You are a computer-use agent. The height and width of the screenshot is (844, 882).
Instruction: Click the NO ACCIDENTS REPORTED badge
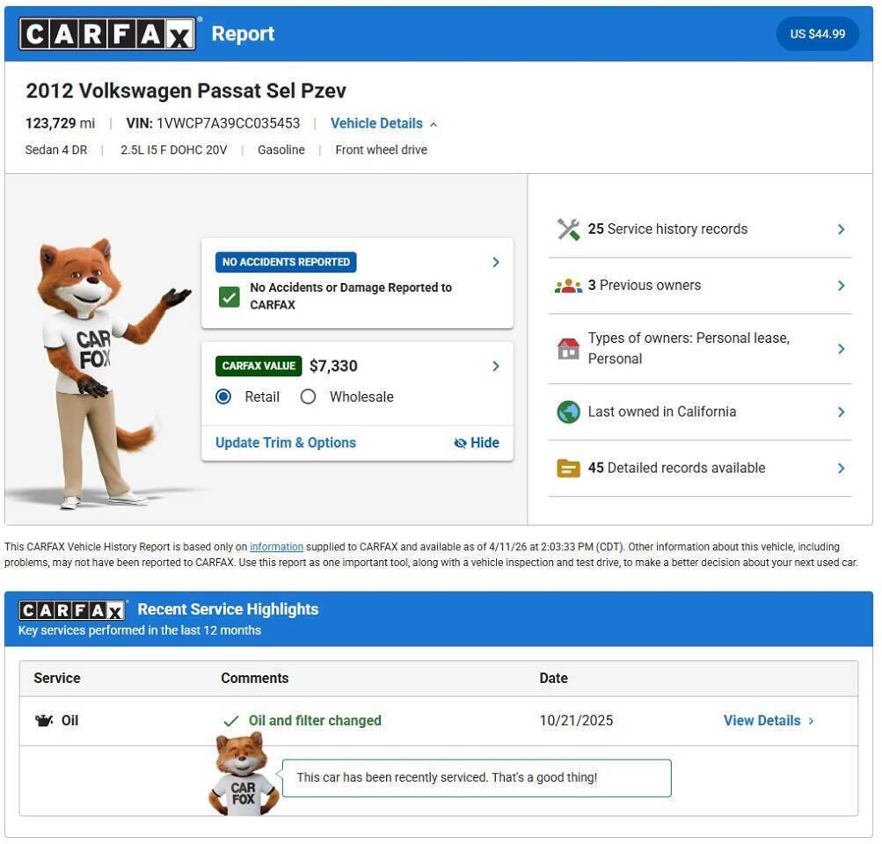point(286,263)
